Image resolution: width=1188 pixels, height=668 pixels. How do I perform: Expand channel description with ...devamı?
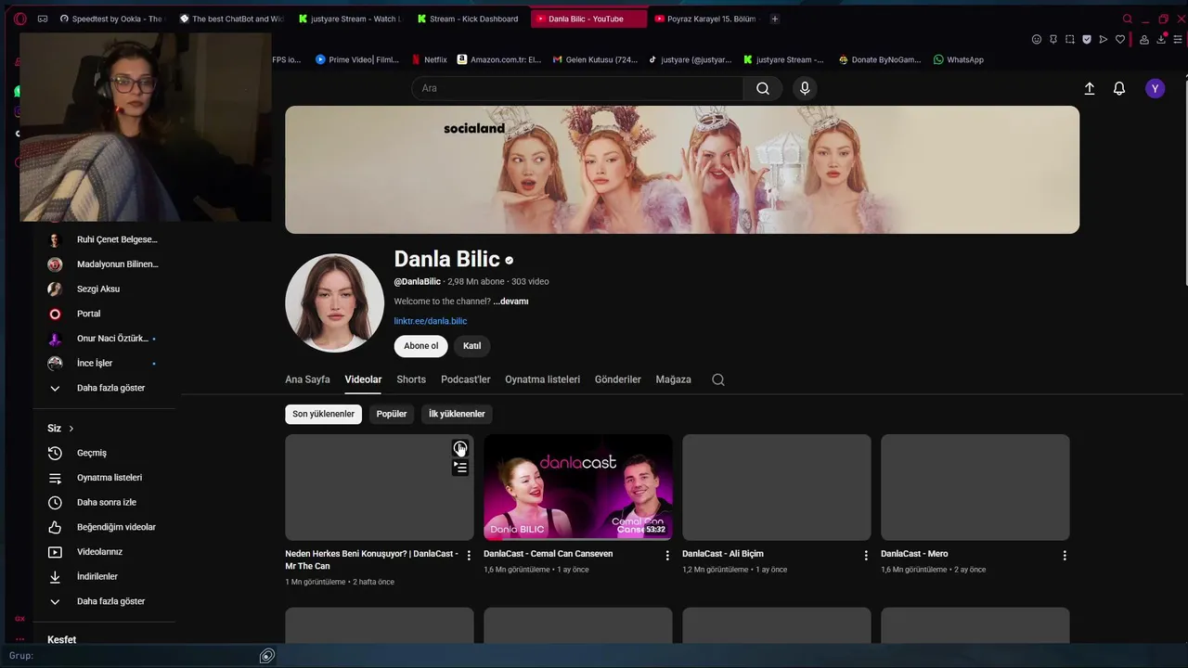(x=510, y=302)
